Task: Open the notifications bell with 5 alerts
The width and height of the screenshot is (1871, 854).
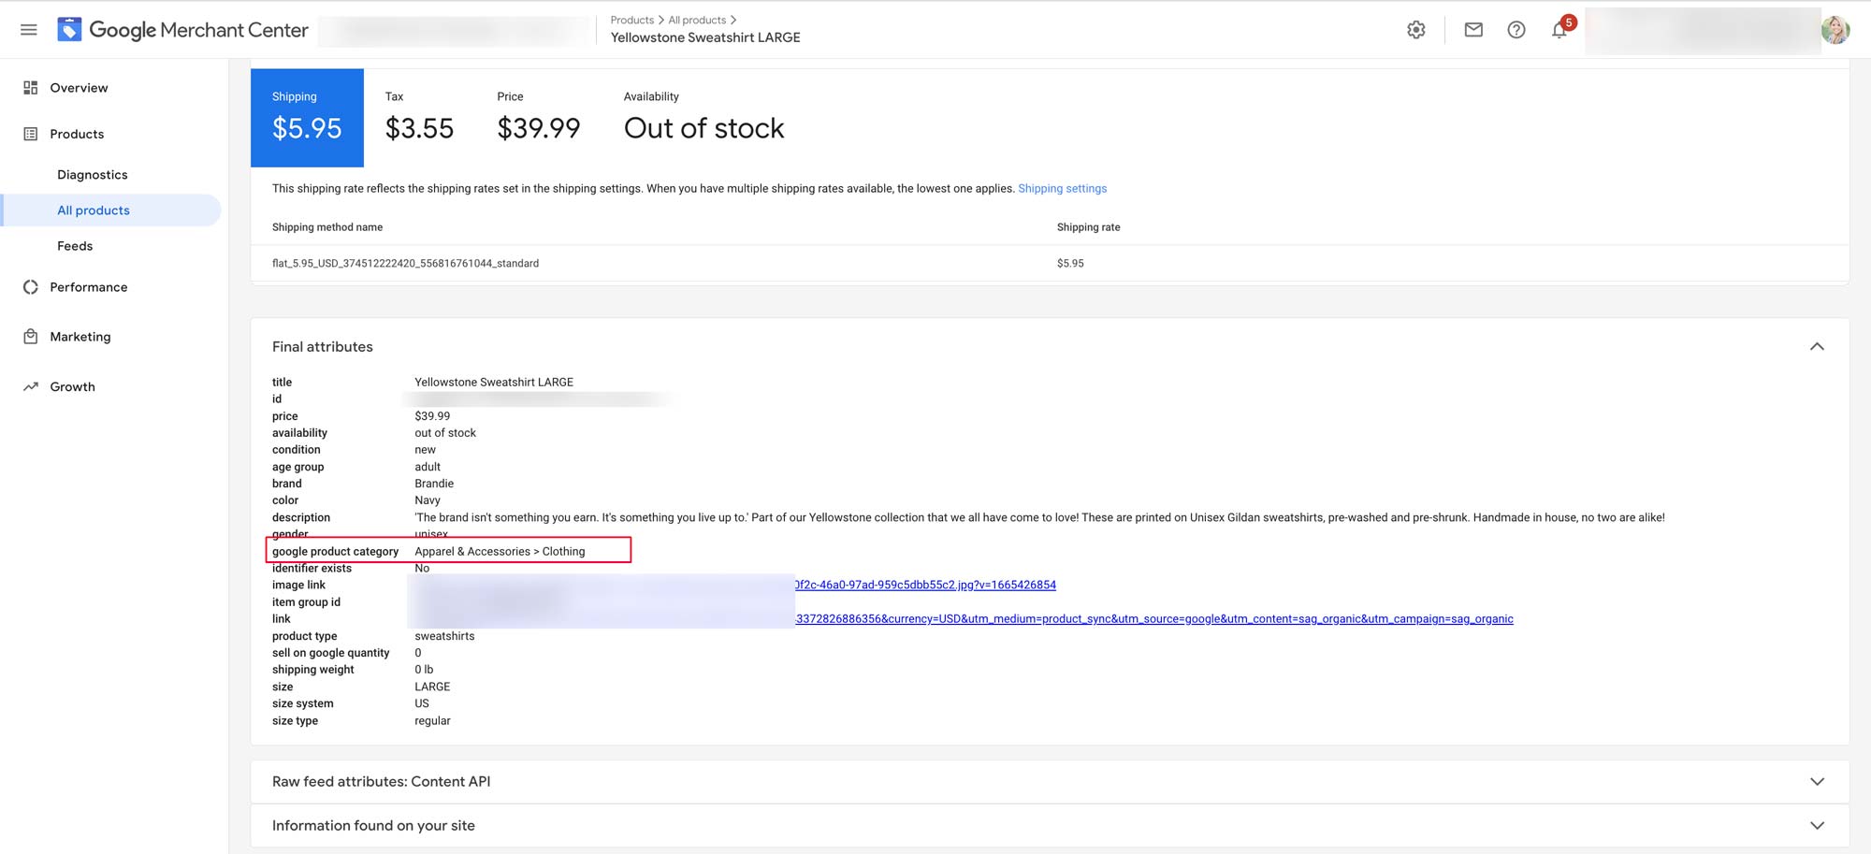Action: click(x=1561, y=28)
